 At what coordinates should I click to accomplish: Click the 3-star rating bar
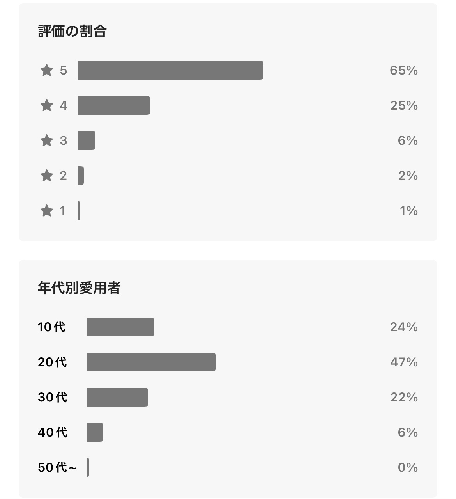click(87, 140)
